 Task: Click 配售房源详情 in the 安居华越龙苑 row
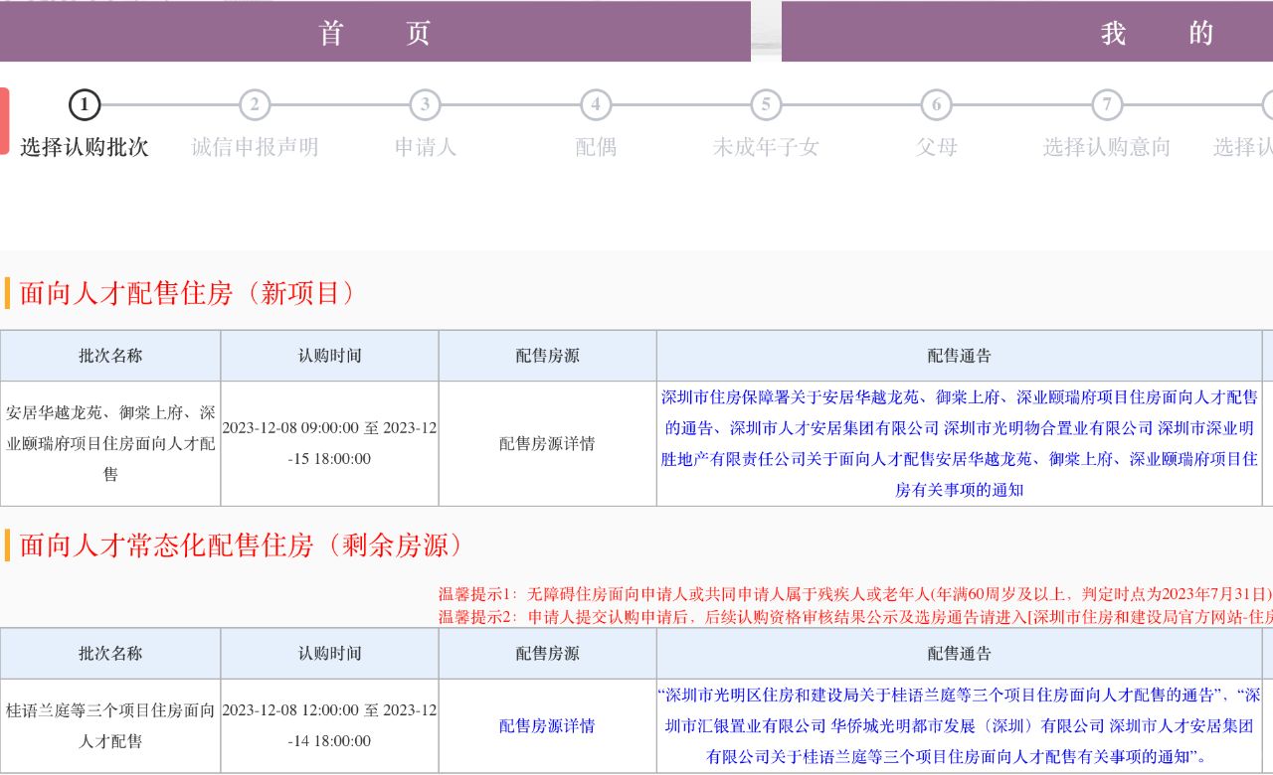click(547, 443)
